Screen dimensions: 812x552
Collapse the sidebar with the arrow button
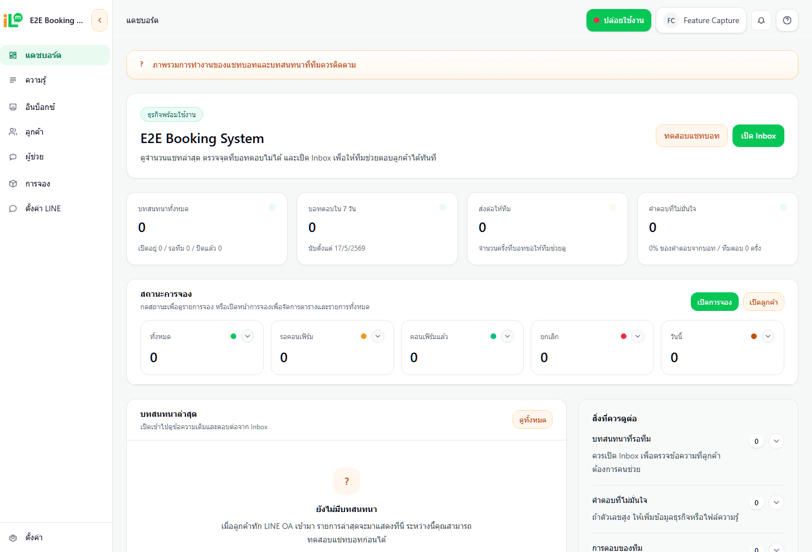[99, 20]
